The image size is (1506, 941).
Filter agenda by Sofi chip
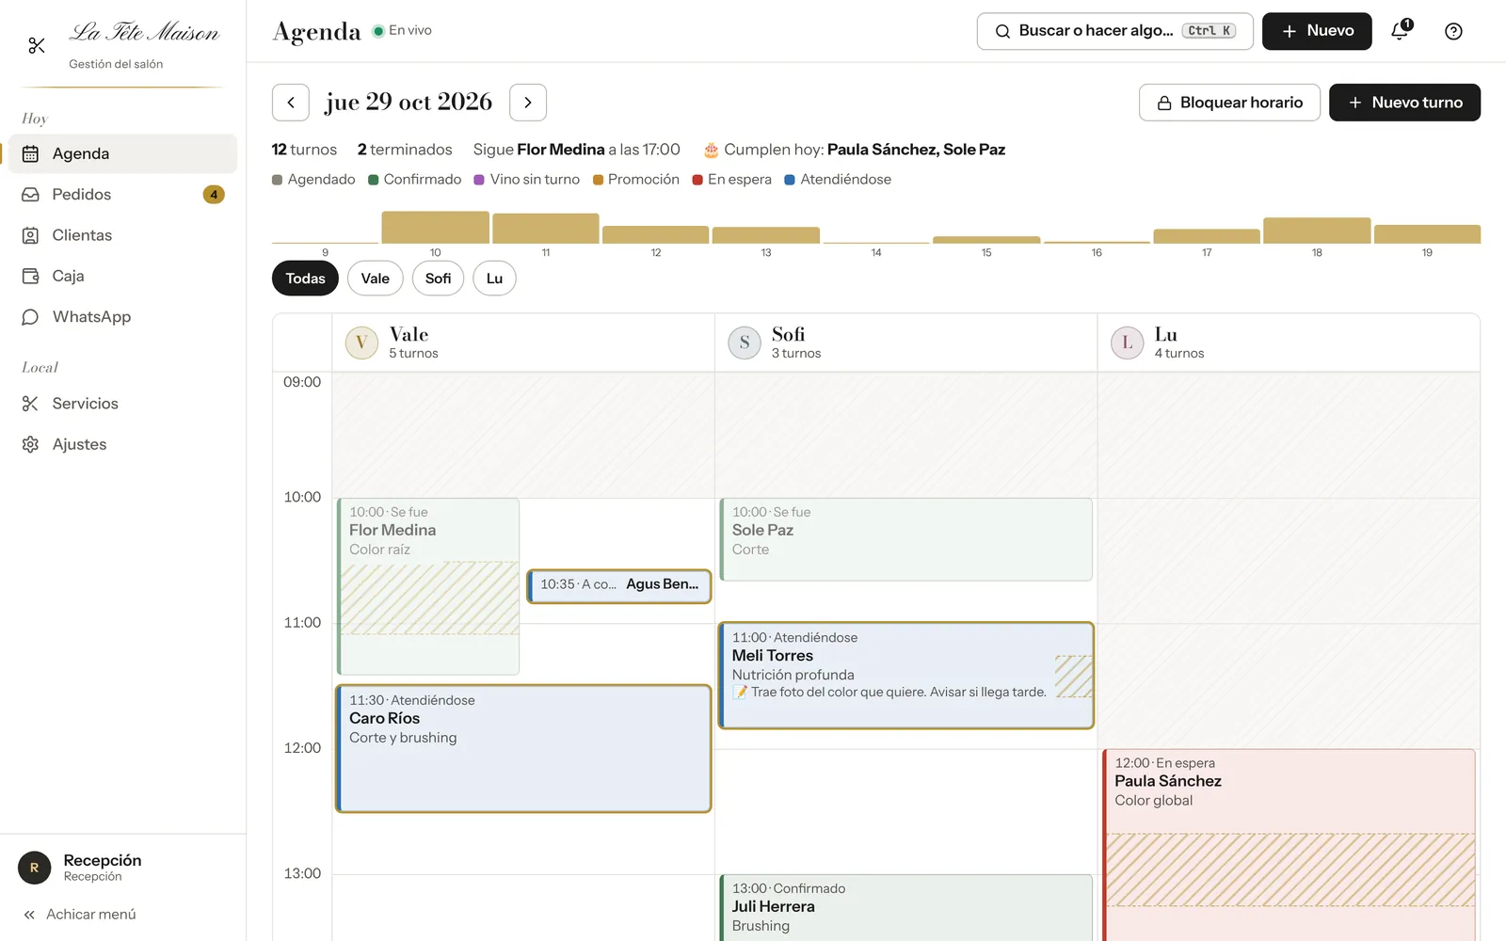(438, 279)
